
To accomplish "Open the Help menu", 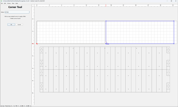I will [x=17, y=3].
